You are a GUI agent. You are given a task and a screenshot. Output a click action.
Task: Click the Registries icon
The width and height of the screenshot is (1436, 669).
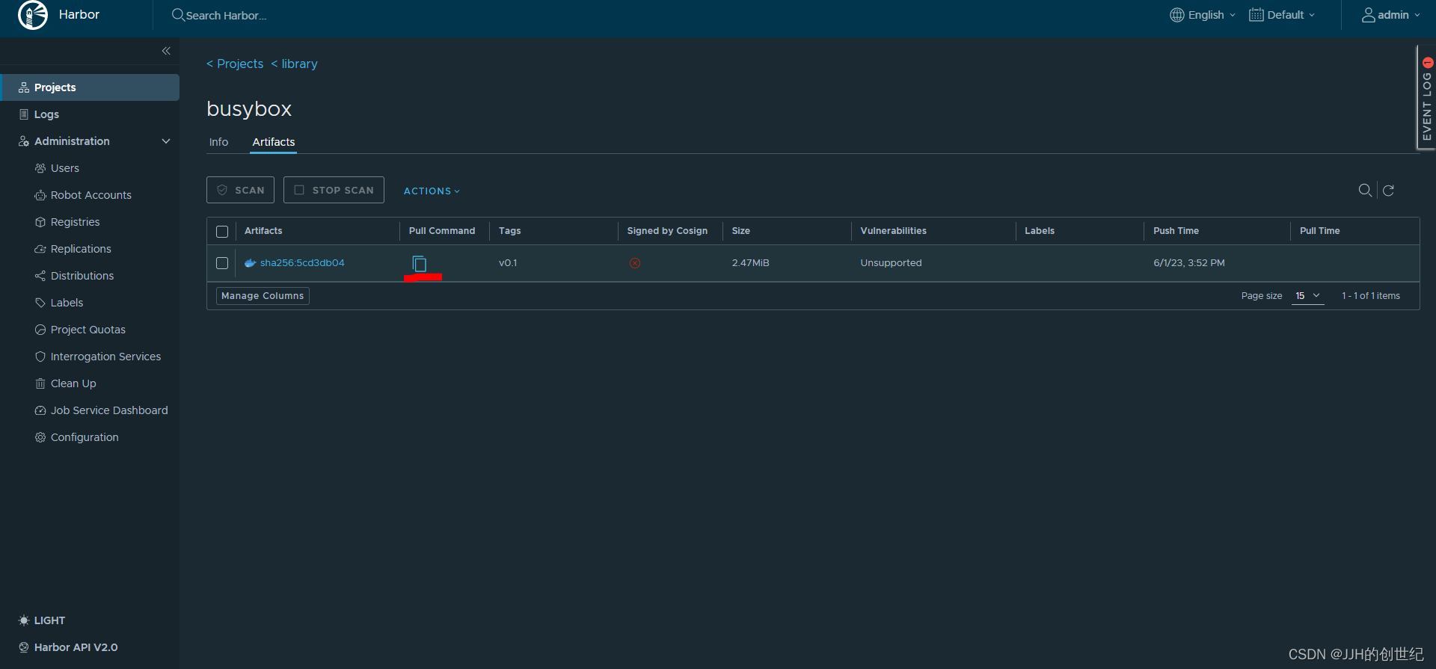pos(40,222)
